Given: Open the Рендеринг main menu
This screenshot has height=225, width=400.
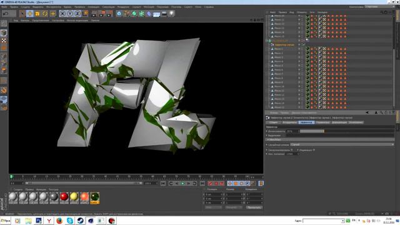Looking at the screenshot, I should [124, 7].
